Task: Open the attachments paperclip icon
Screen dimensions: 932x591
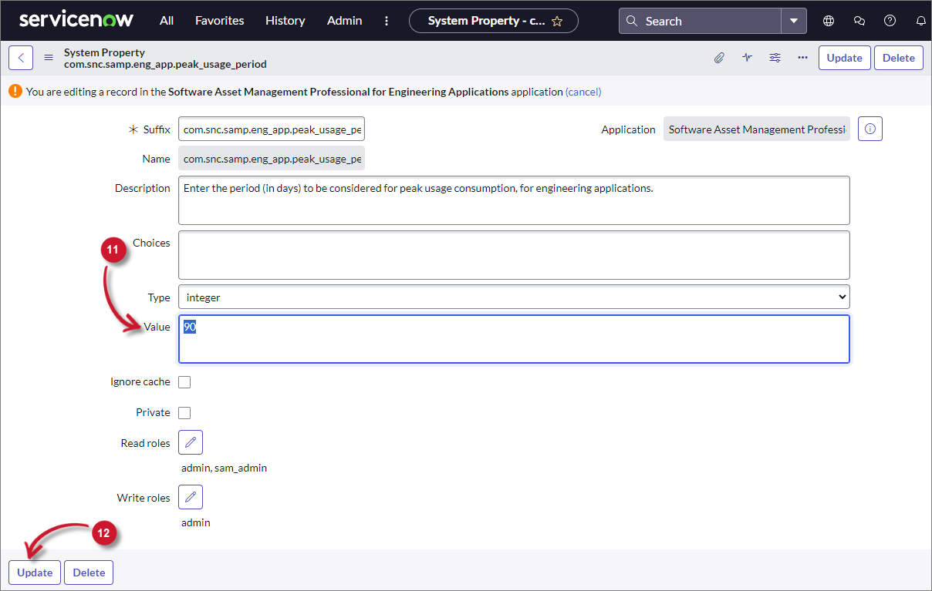Action: click(x=719, y=58)
